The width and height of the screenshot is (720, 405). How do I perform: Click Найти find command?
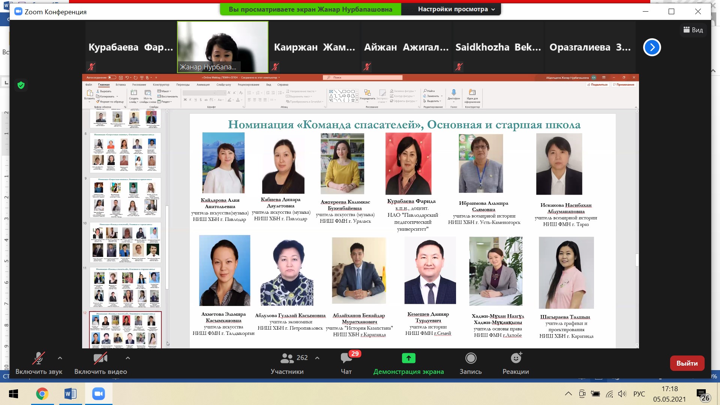click(429, 91)
